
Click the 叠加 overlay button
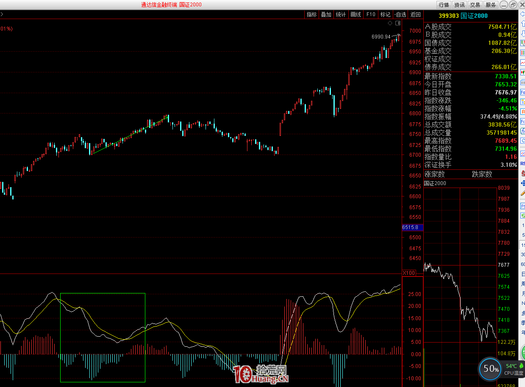coord(326,14)
